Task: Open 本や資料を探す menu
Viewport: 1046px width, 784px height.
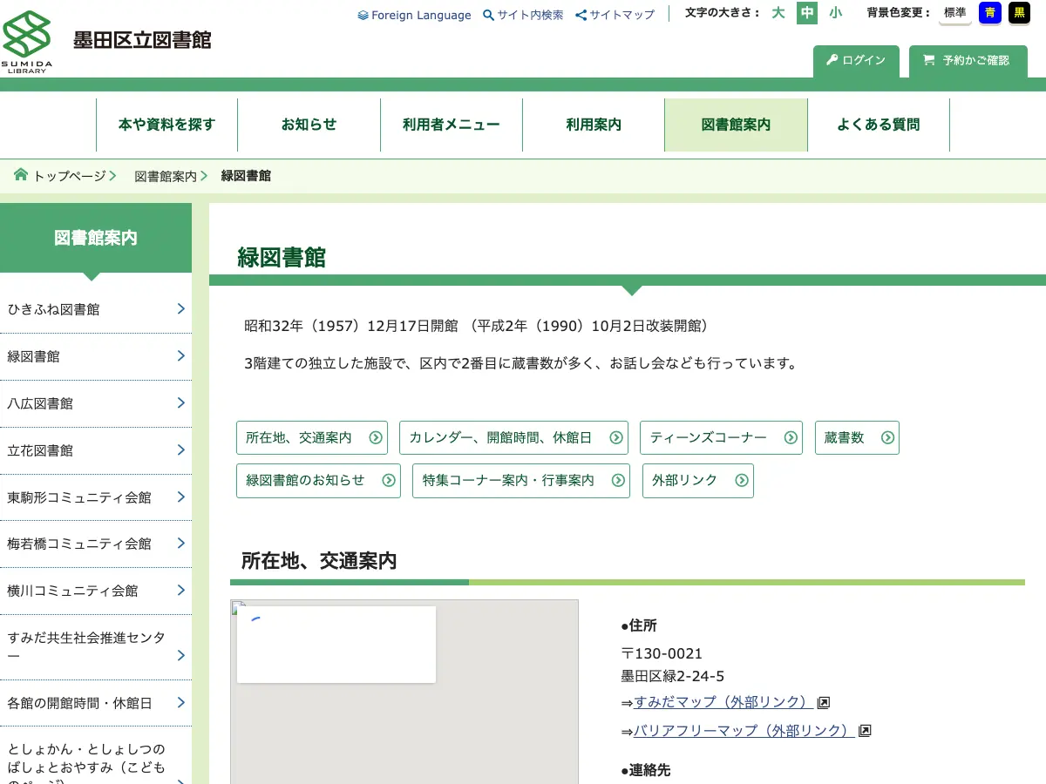Action: coord(166,125)
